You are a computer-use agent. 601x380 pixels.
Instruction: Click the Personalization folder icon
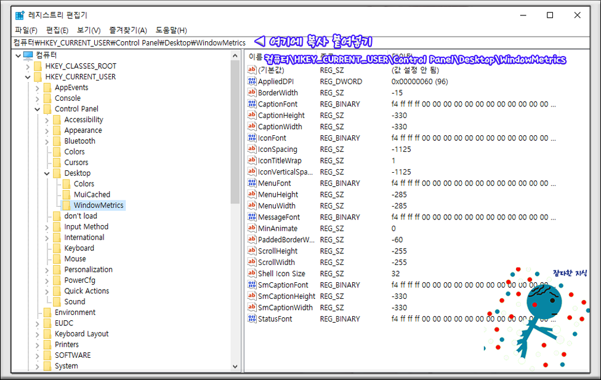pos(57,270)
